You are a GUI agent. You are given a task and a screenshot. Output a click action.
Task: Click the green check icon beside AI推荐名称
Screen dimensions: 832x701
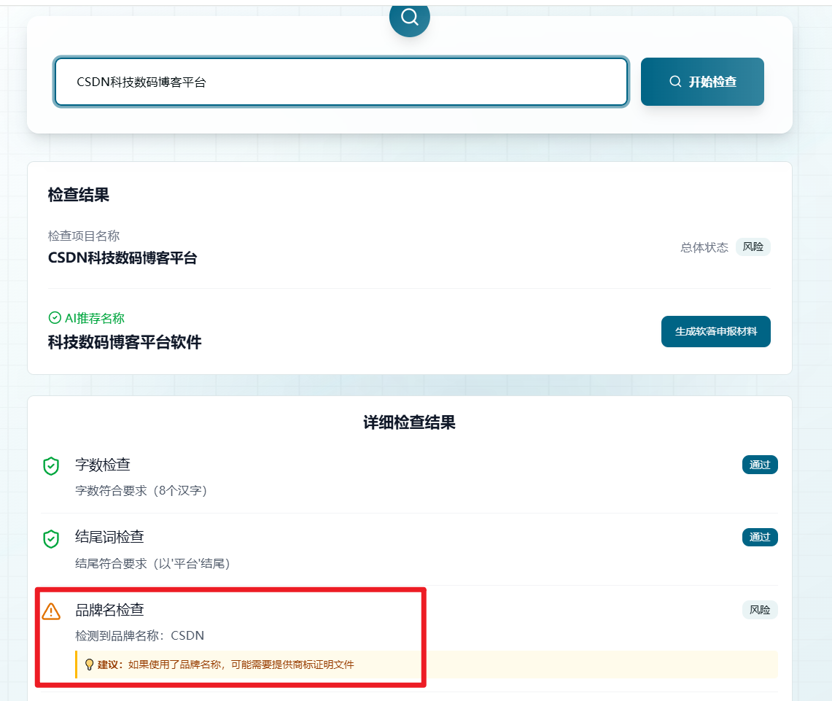55,318
